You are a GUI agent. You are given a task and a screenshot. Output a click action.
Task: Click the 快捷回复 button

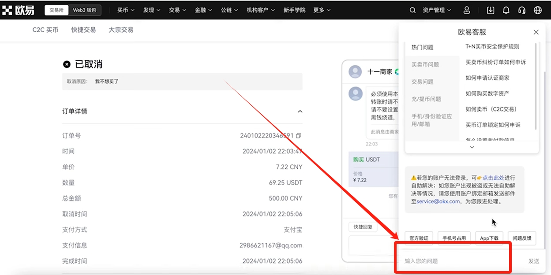pyautogui.click(x=363, y=227)
